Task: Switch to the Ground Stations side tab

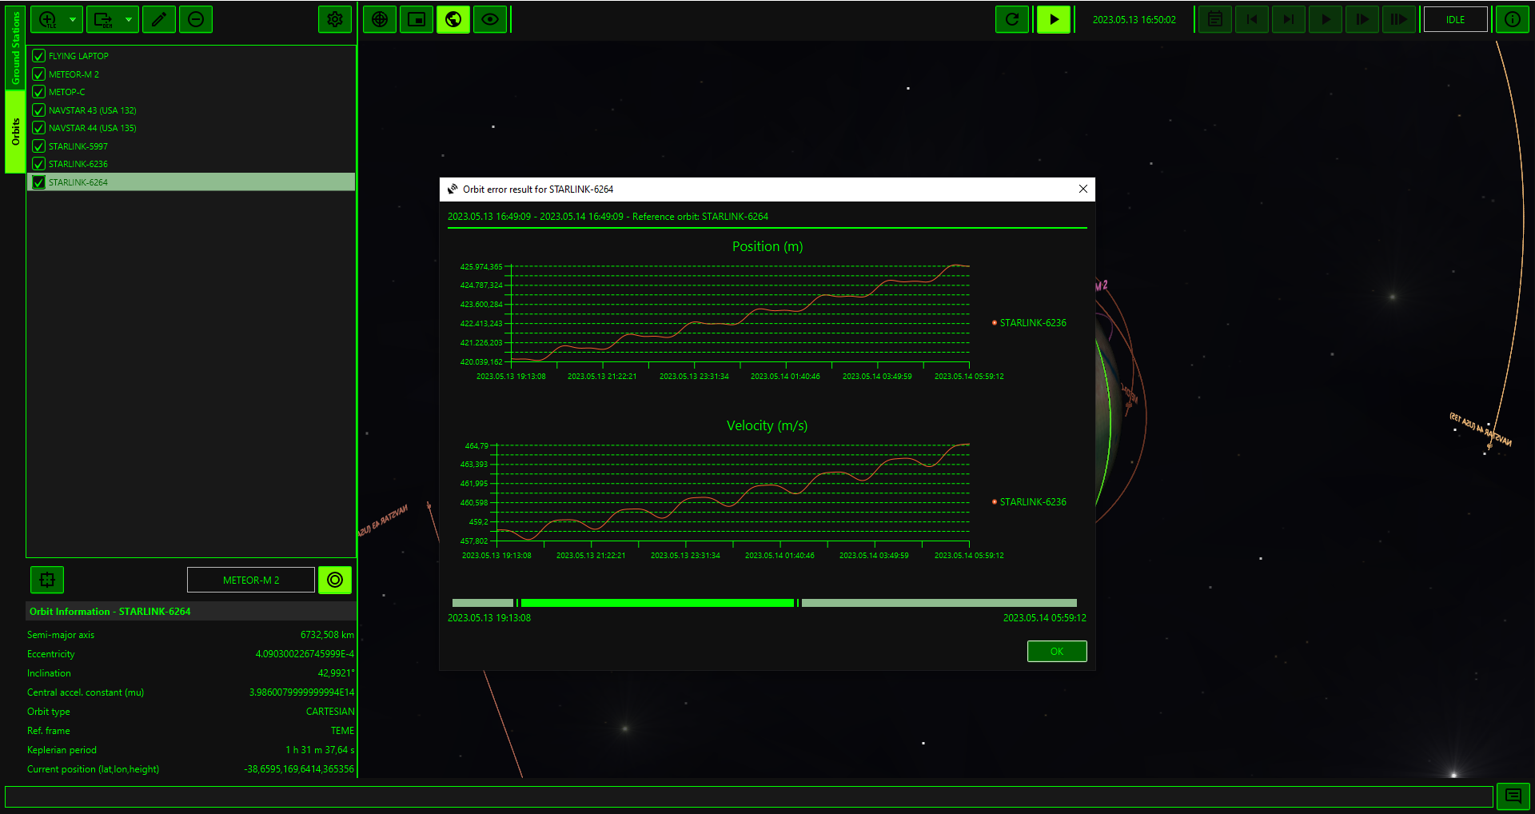Action: coord(15,47)
